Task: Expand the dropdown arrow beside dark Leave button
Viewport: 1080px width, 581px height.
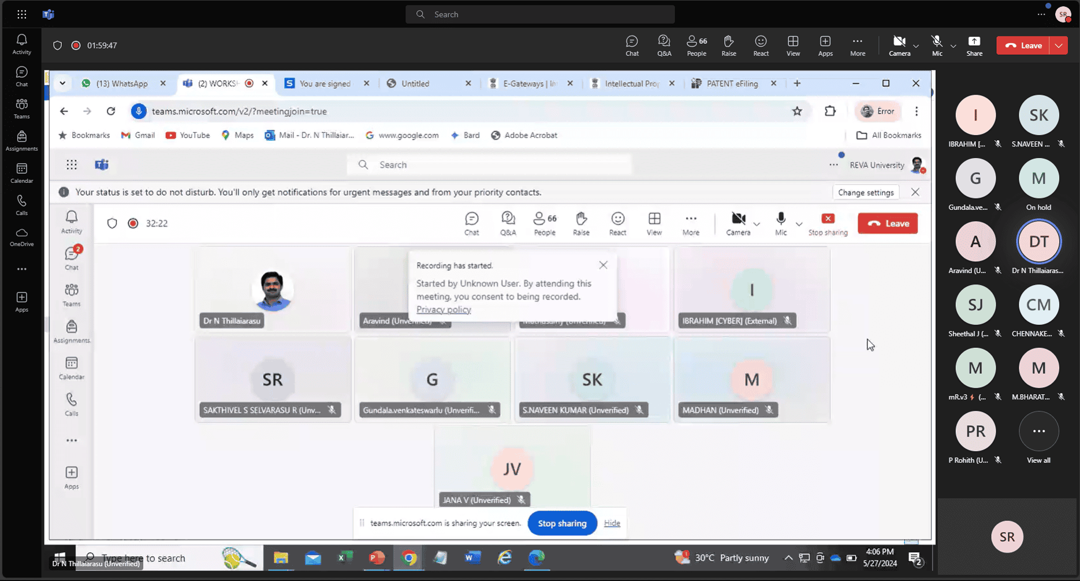Action: tap(1059, 46)
